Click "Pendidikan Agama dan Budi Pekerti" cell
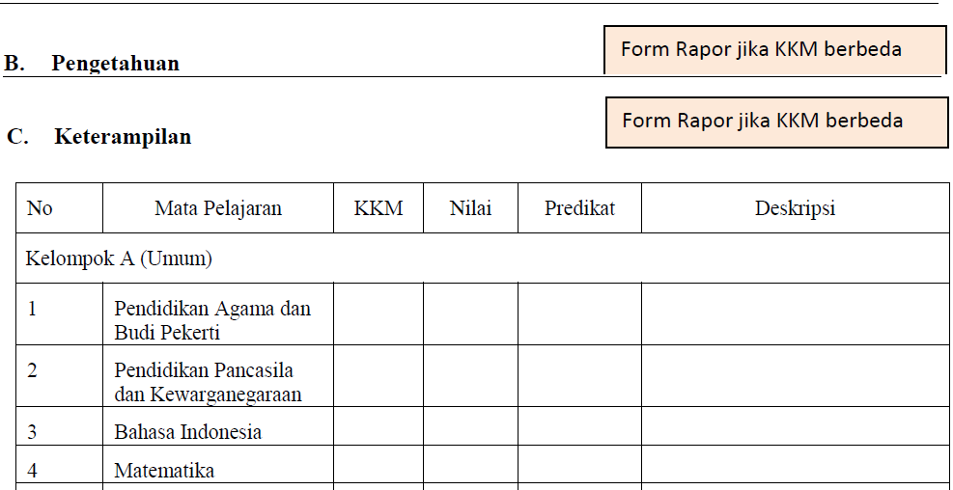Image resolution: width=953 pixels, height=490 pixels. (x=212, y=320)
